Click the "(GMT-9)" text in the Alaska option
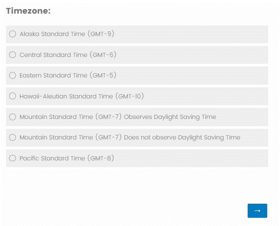This screenshot has width=280, height=226. click(100, 34)
